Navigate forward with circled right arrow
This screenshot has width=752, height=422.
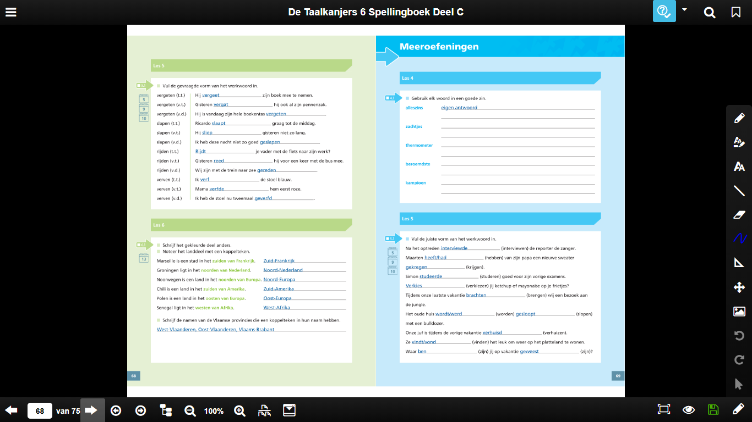[140, 410]
